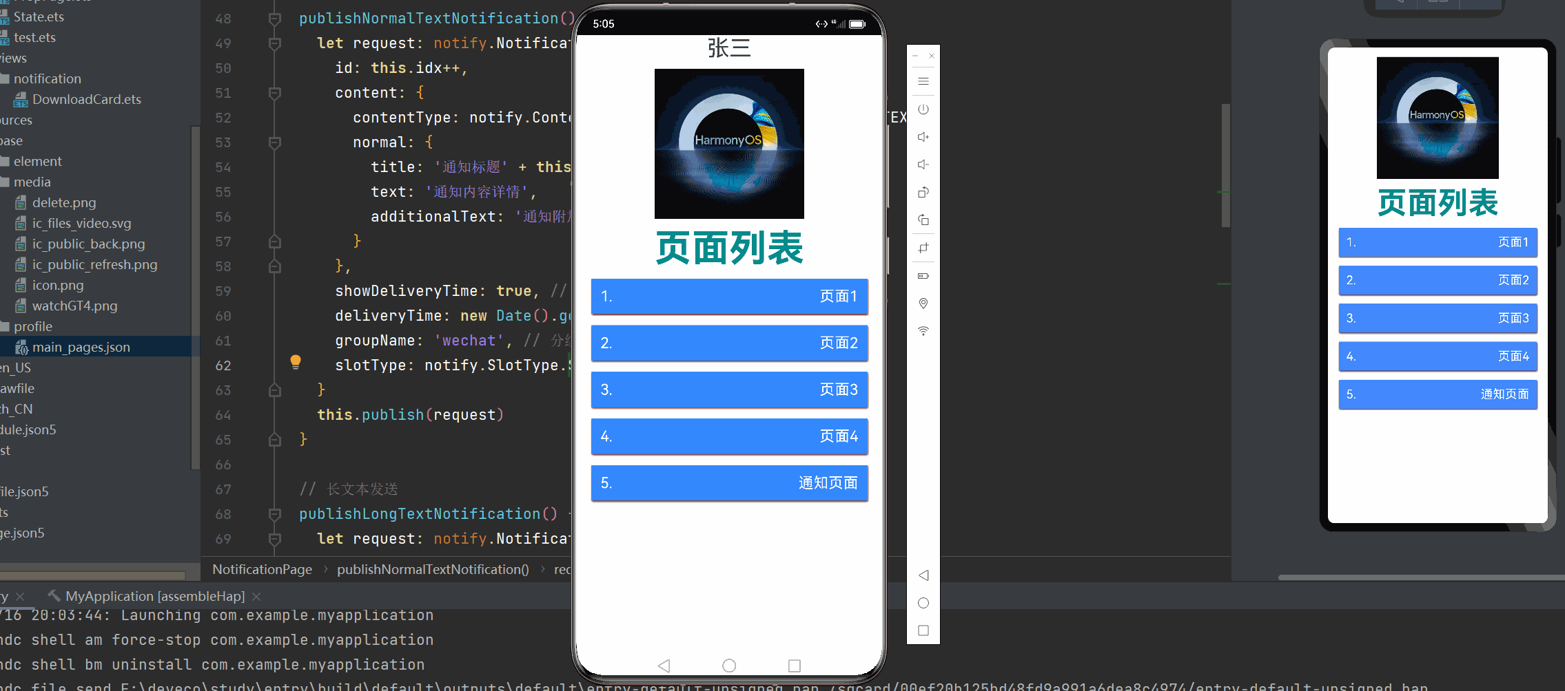
Task: Click the emulator power button icon
Action: click(x=923, y=109)
